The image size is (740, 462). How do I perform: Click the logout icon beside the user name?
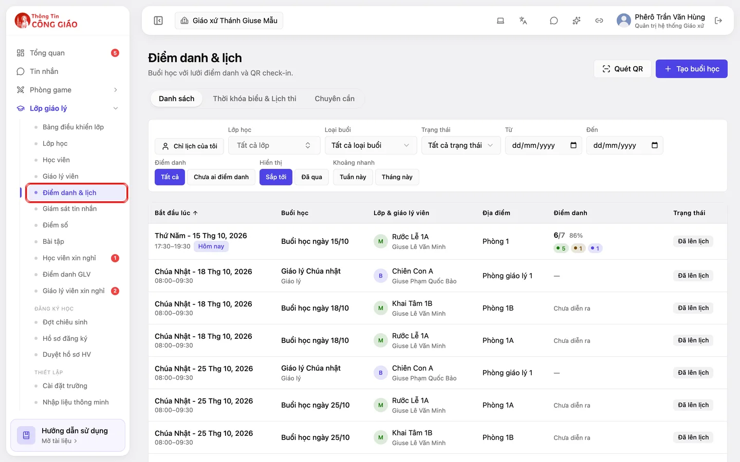click(x=718, y=21)
